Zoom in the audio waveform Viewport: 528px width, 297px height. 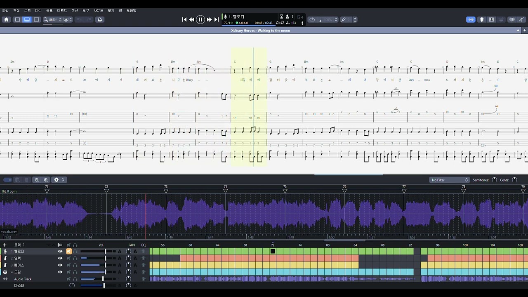pos(46,180)
